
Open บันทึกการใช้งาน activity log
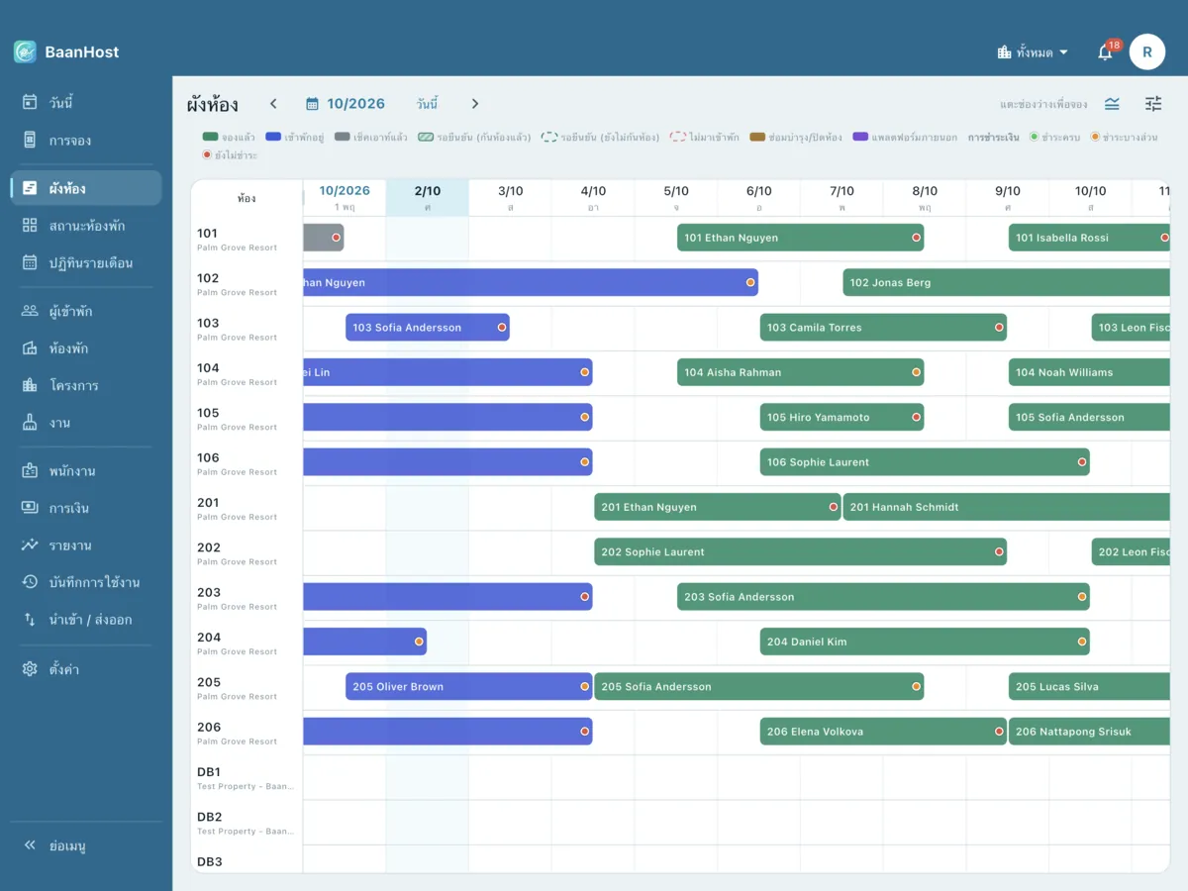pos(86,582)
